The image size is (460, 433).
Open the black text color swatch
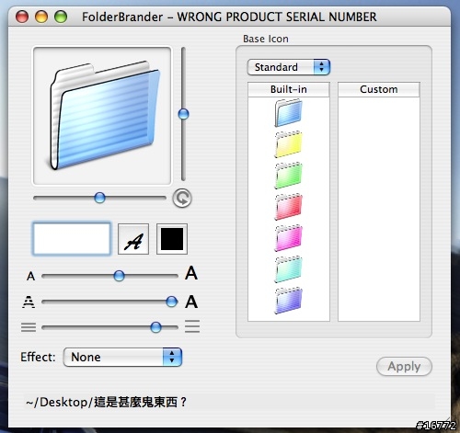coord(172,239)
